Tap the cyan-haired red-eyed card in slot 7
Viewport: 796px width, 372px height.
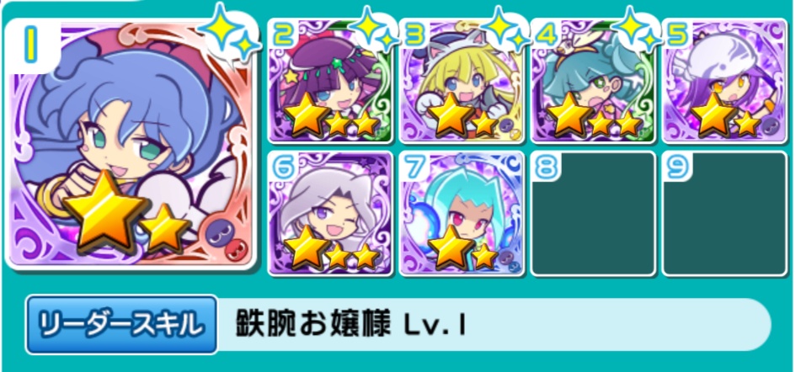[x=462, y=213]
